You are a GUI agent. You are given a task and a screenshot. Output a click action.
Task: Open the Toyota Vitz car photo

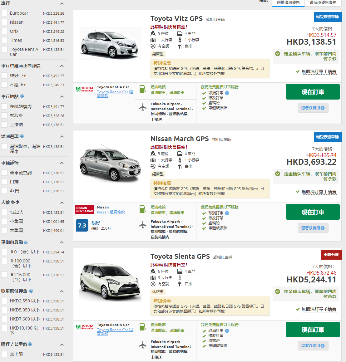[x=110, y=43]
